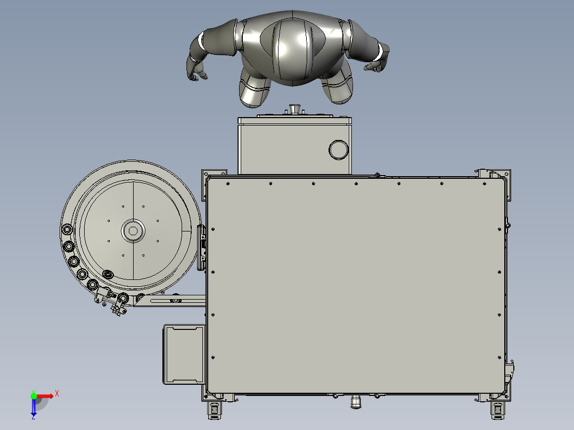
Task: Select the circular port on the rear cabinet
Action: 339,150
